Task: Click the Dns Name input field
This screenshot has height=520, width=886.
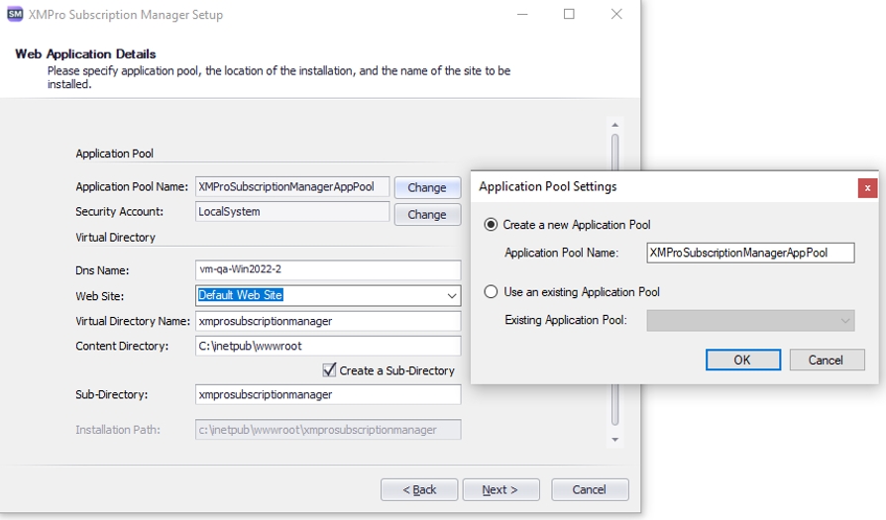Action: [x=328, y=269]
